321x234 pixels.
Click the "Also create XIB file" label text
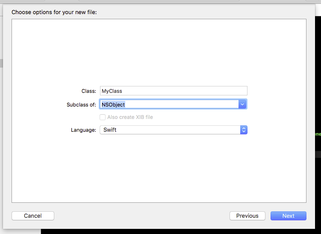(130, 117)
